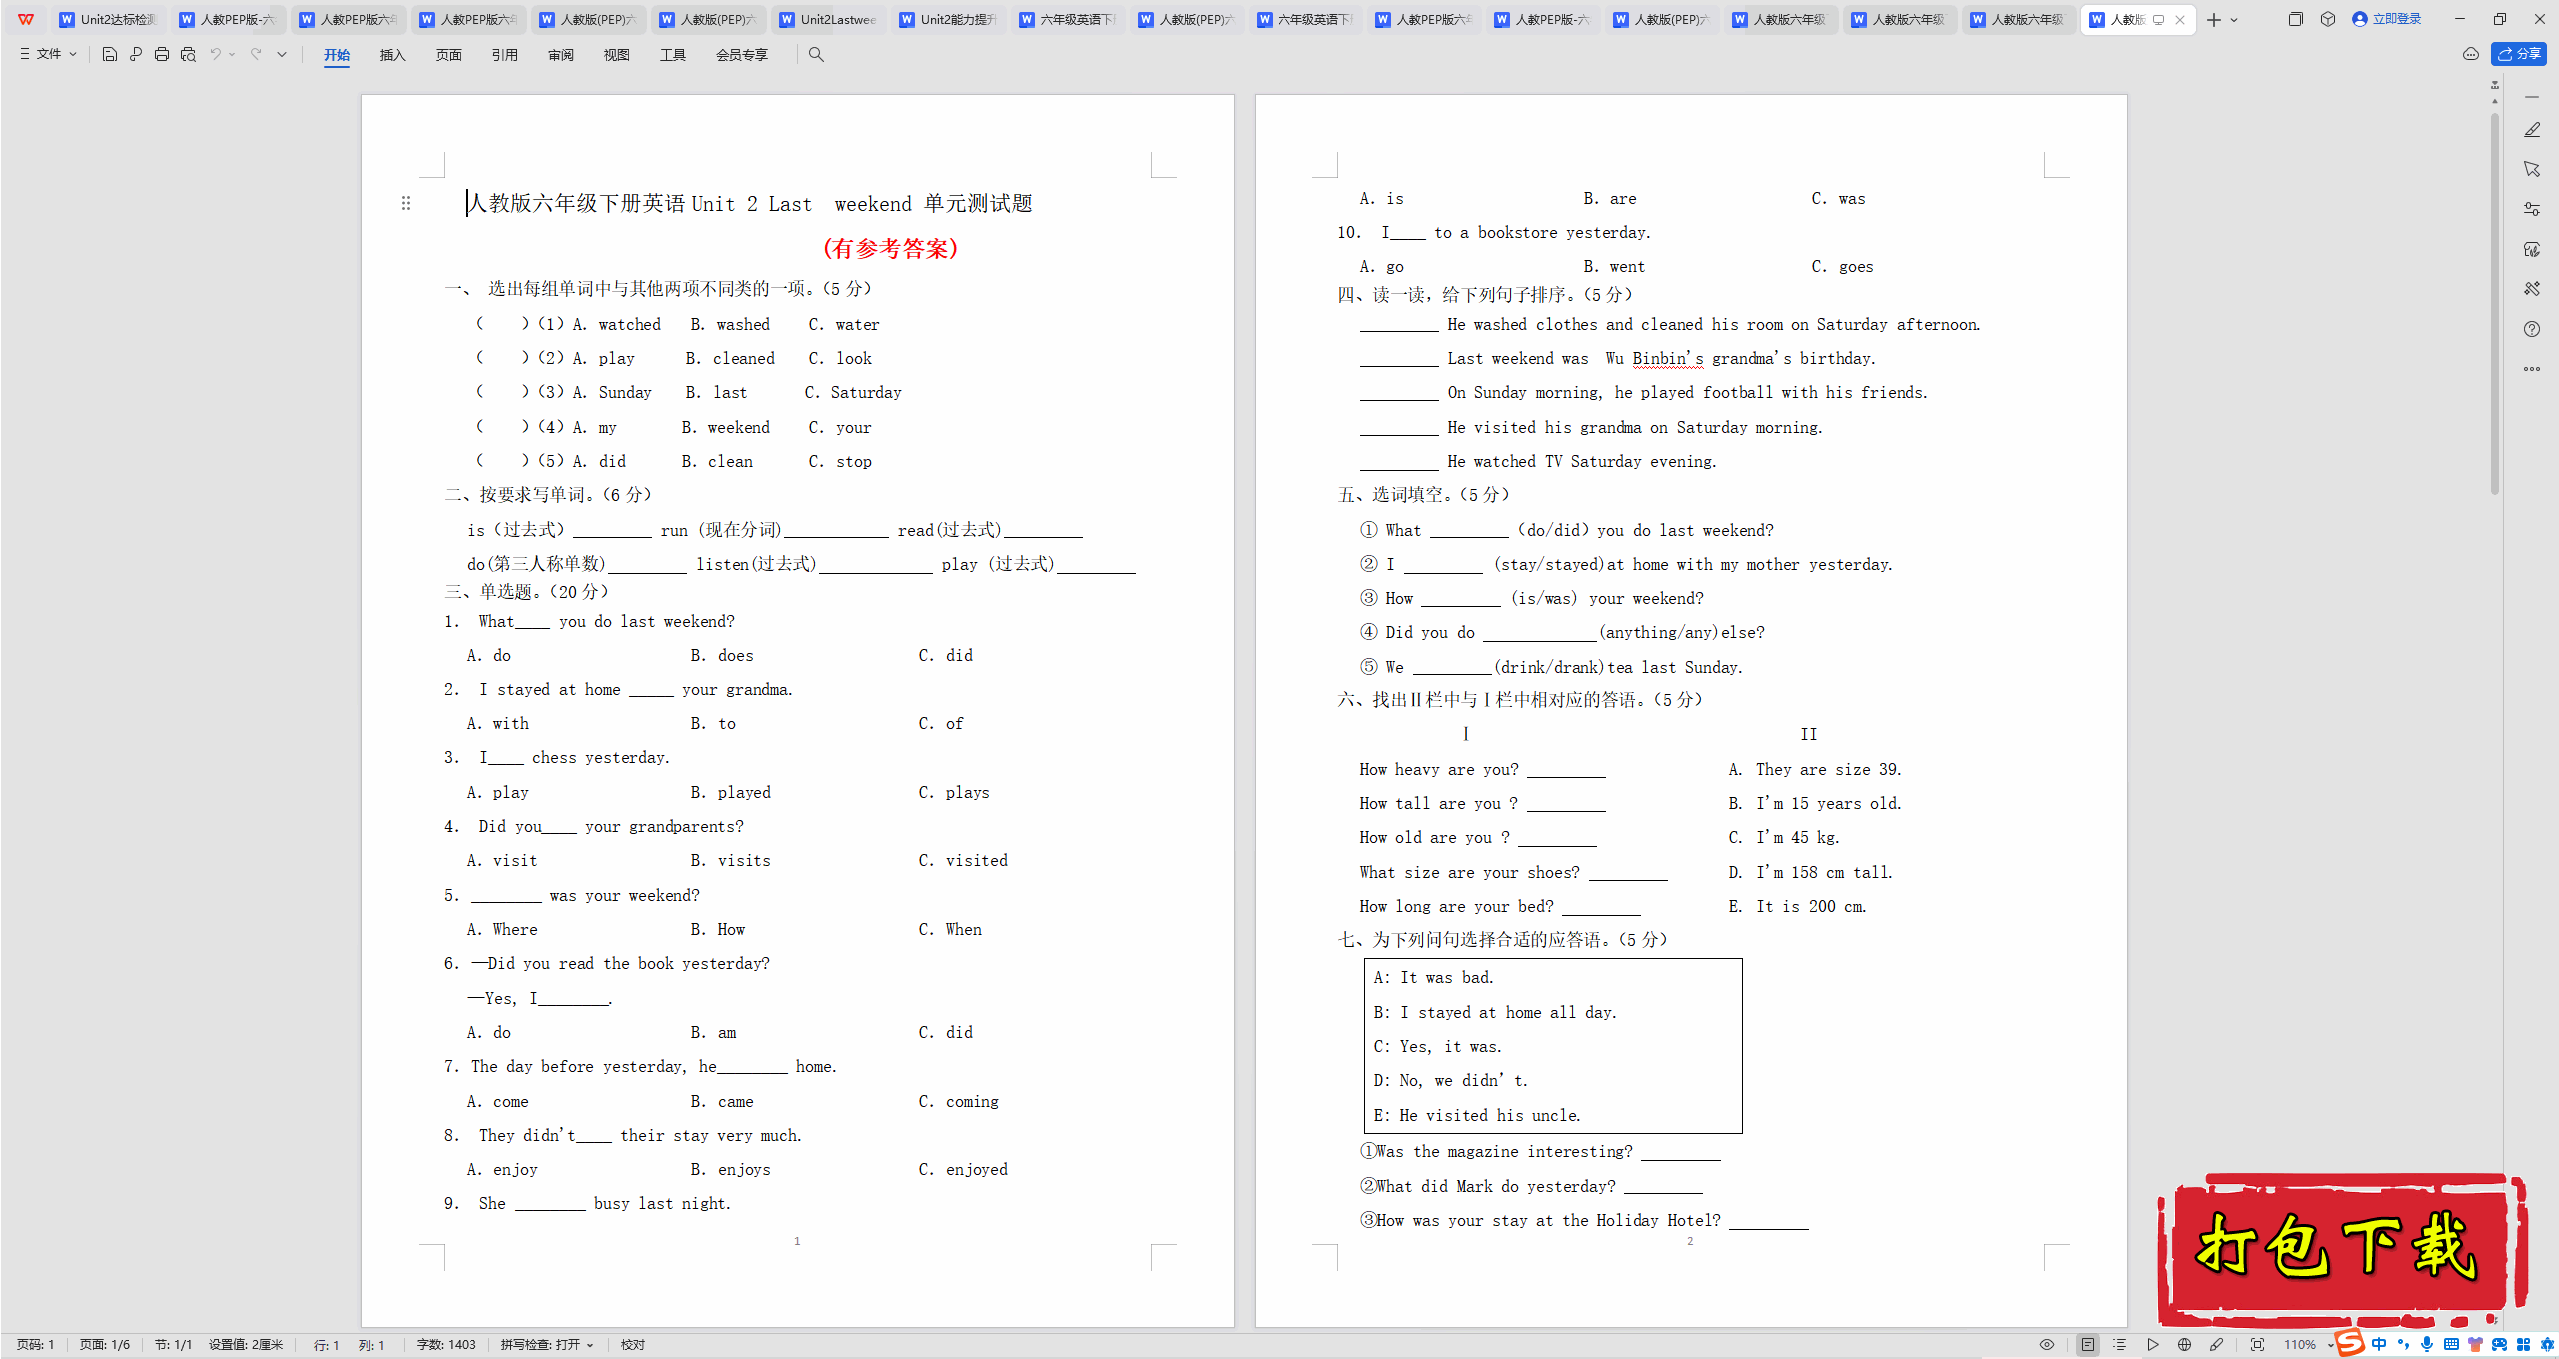Open the 拼写检查 spell check dropdown

[547, 1345]
